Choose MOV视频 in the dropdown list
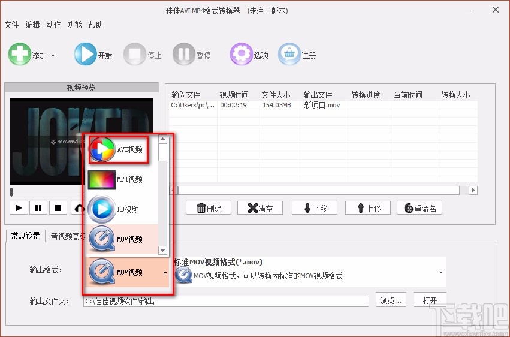The width and height of the screenshot is (510, 337). point(122,239)
